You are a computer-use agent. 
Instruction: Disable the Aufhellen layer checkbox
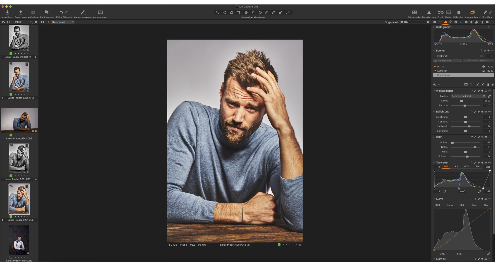[435, 71]
